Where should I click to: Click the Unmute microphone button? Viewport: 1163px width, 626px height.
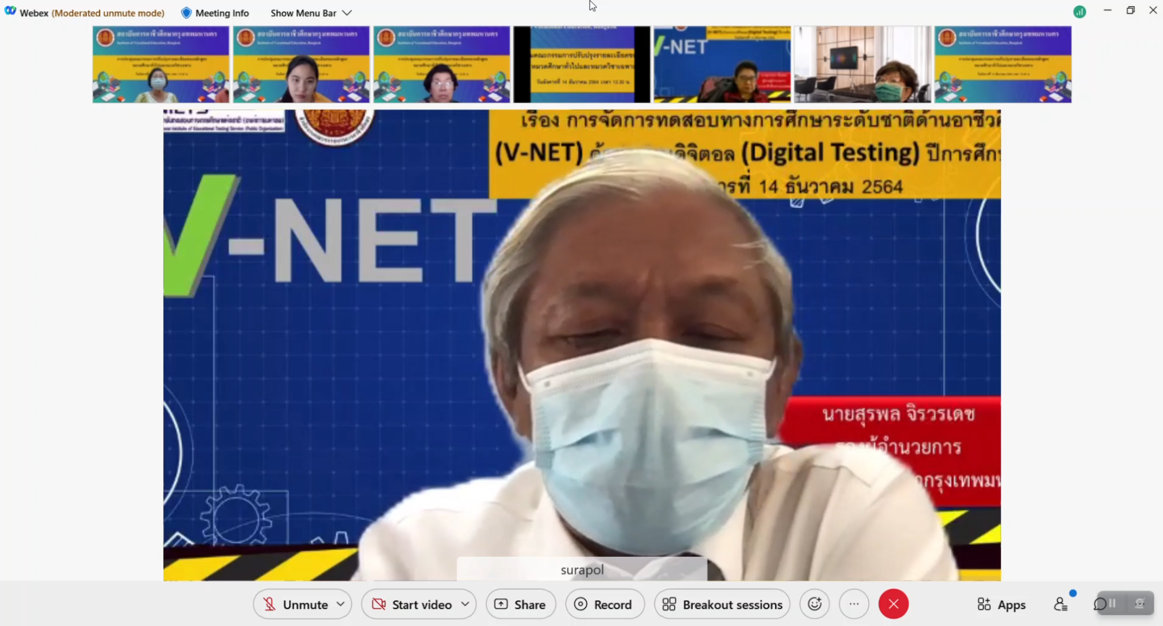(x=295, y=604)
